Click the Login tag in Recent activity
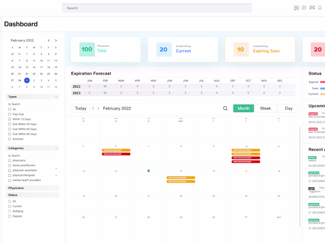Screen dimensions: 325x243 coord(312,188)
